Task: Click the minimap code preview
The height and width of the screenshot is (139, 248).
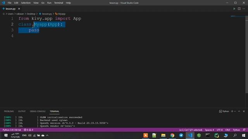Action: pyautogui.click(x=233, y=16)
